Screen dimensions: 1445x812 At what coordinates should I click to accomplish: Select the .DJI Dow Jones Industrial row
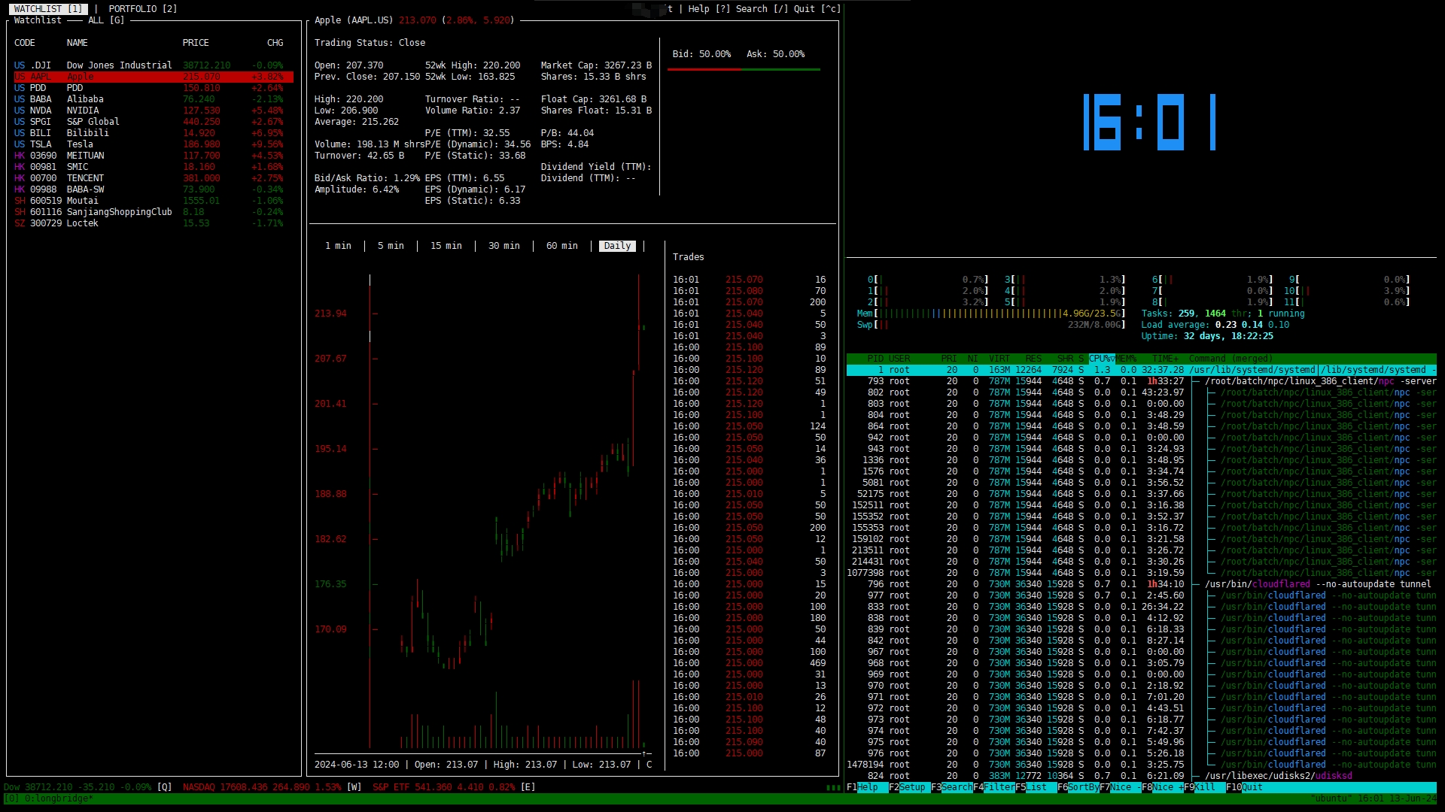click(x=154, y=65)
